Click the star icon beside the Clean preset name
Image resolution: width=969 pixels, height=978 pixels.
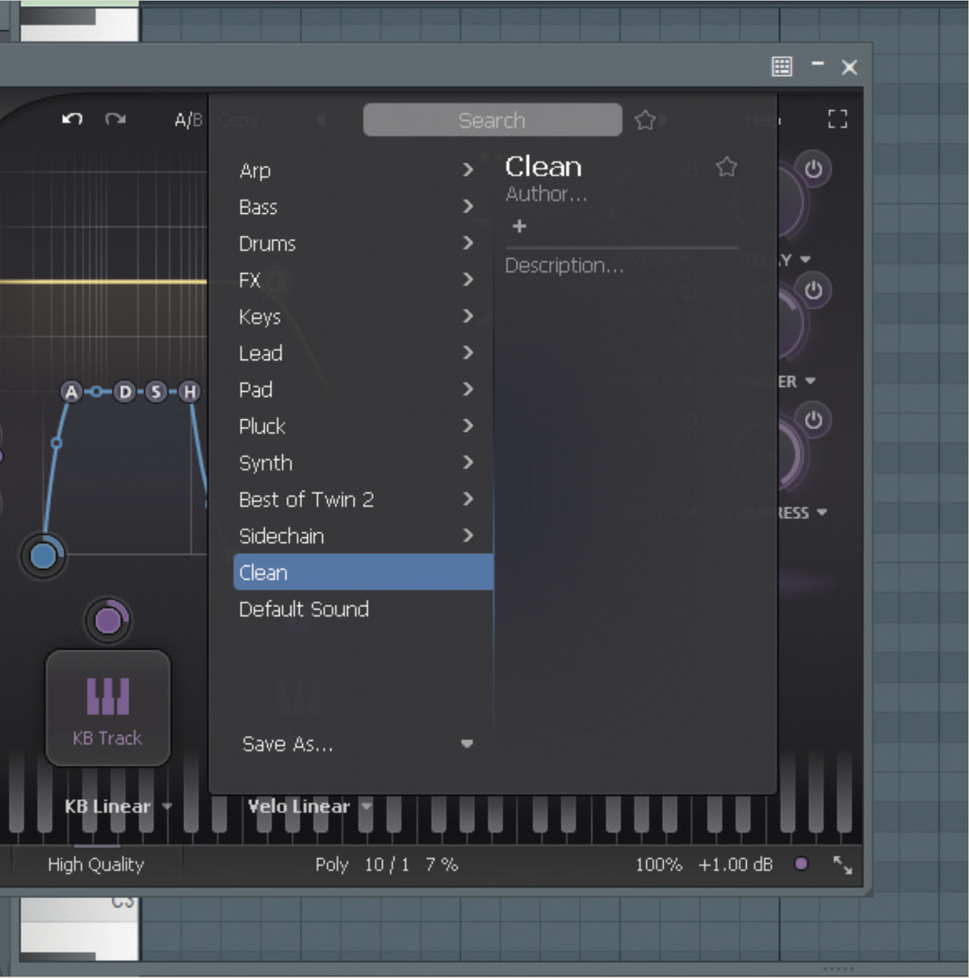[x=725, y=166]
